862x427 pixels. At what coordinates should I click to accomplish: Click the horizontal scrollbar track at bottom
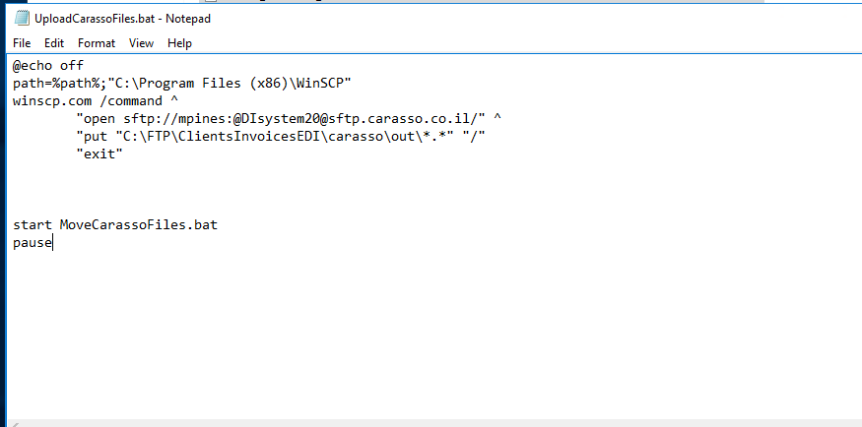point(433,422)
